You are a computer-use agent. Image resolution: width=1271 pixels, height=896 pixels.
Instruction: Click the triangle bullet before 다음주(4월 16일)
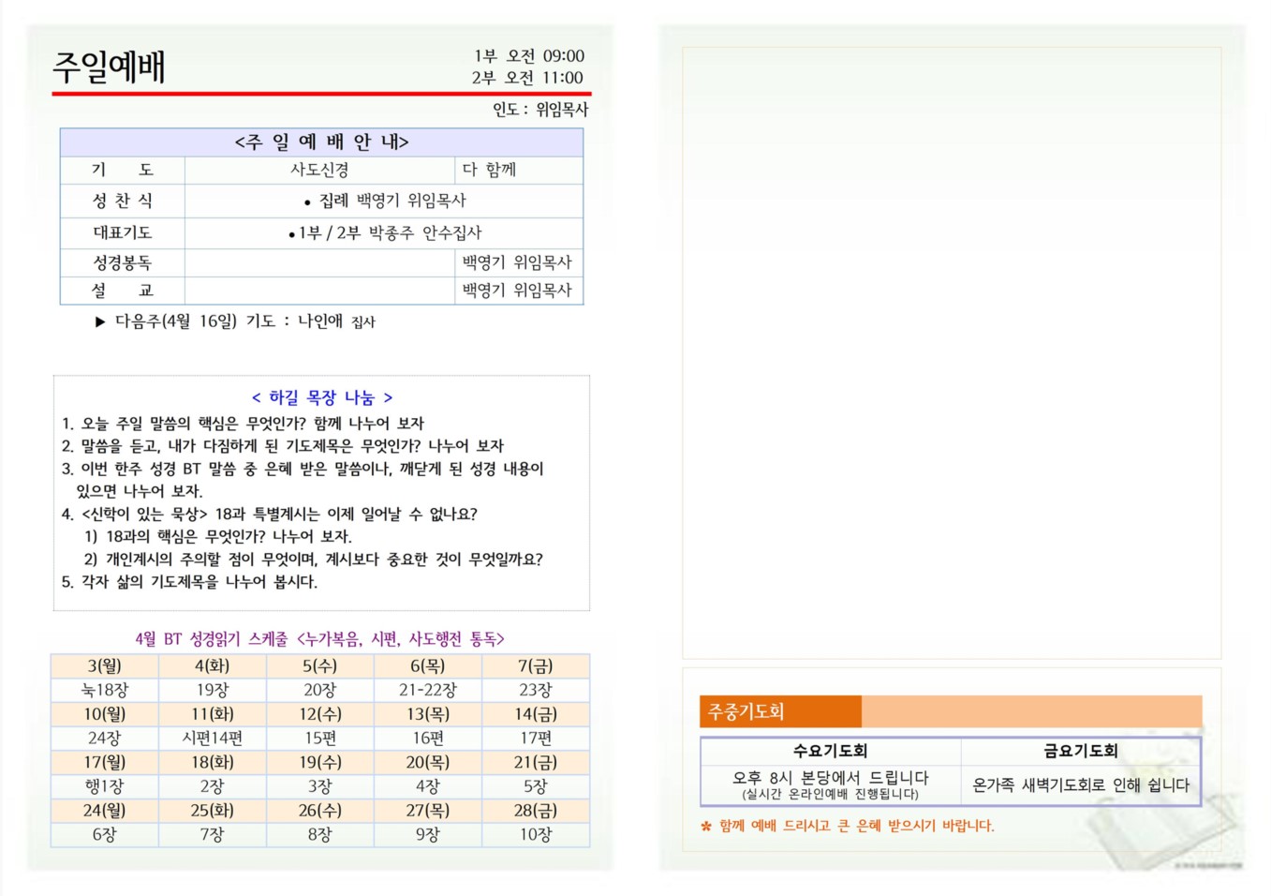click(x=100, y=322)
